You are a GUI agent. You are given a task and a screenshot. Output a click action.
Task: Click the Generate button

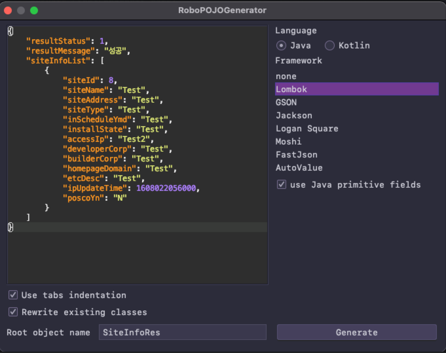pyautogui.click(x=357, y=332)
